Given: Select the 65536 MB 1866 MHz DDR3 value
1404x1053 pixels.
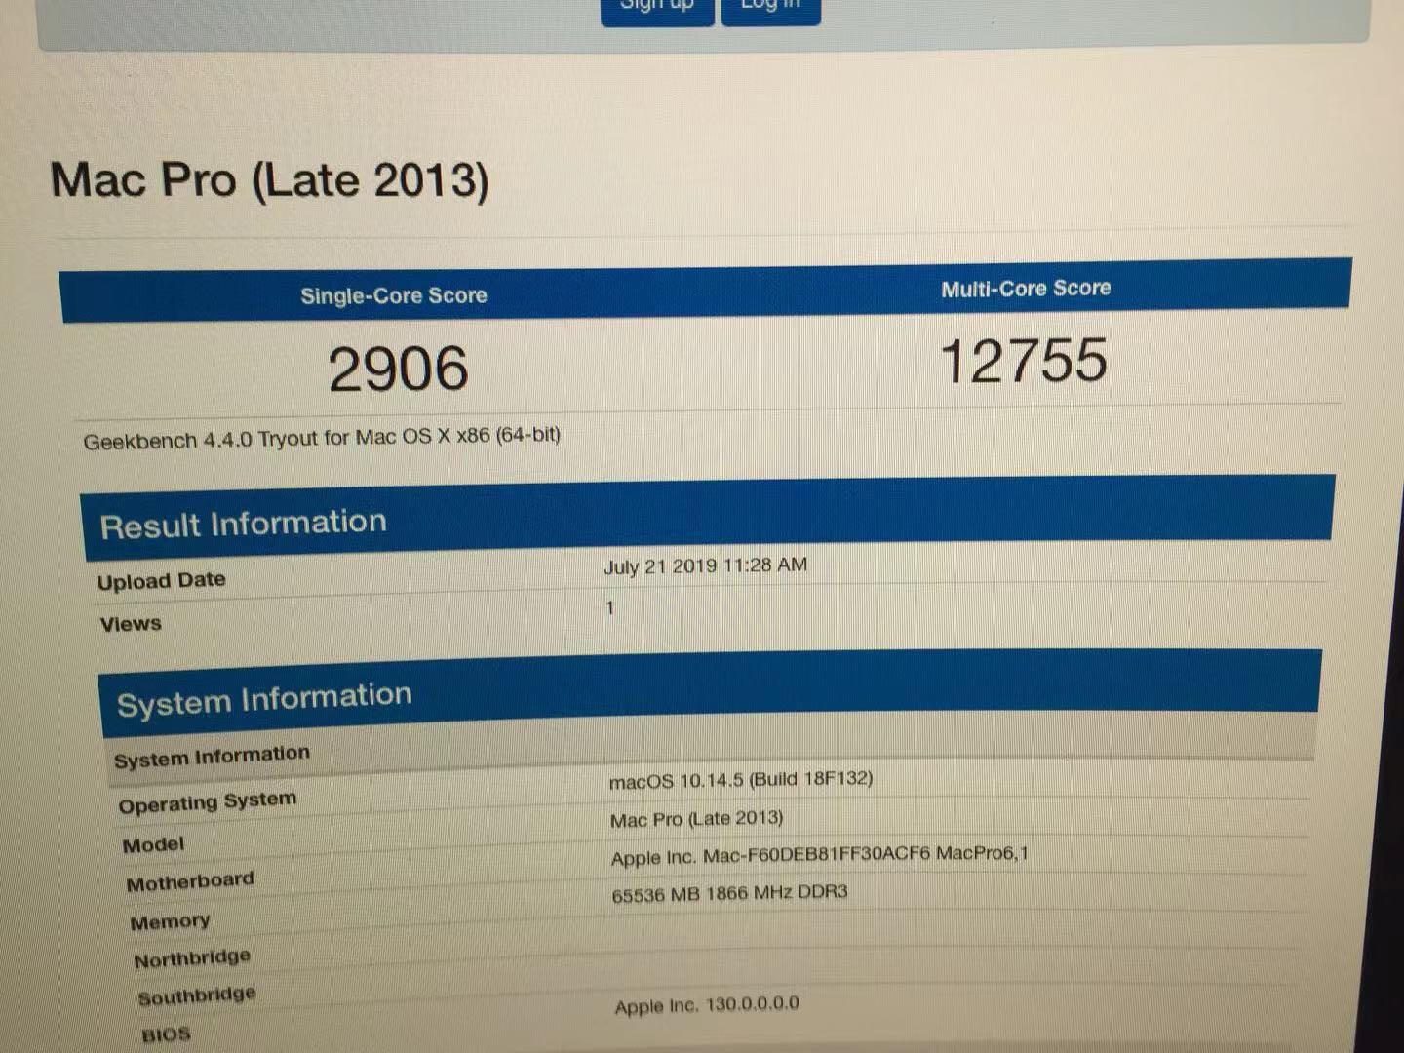Looking at the screenshot, I should point(730,893).
